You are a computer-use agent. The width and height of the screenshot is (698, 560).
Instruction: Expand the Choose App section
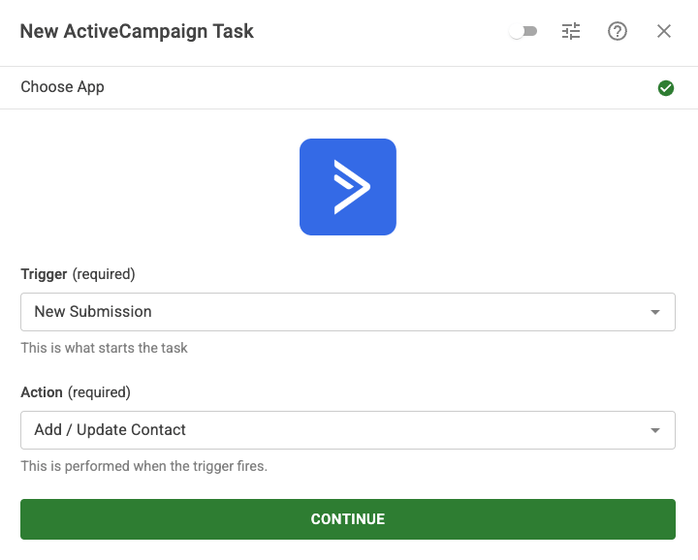(x=349, y=87)
